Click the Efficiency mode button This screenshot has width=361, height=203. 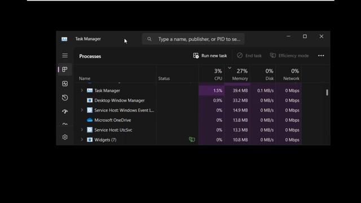pos(289,56)
